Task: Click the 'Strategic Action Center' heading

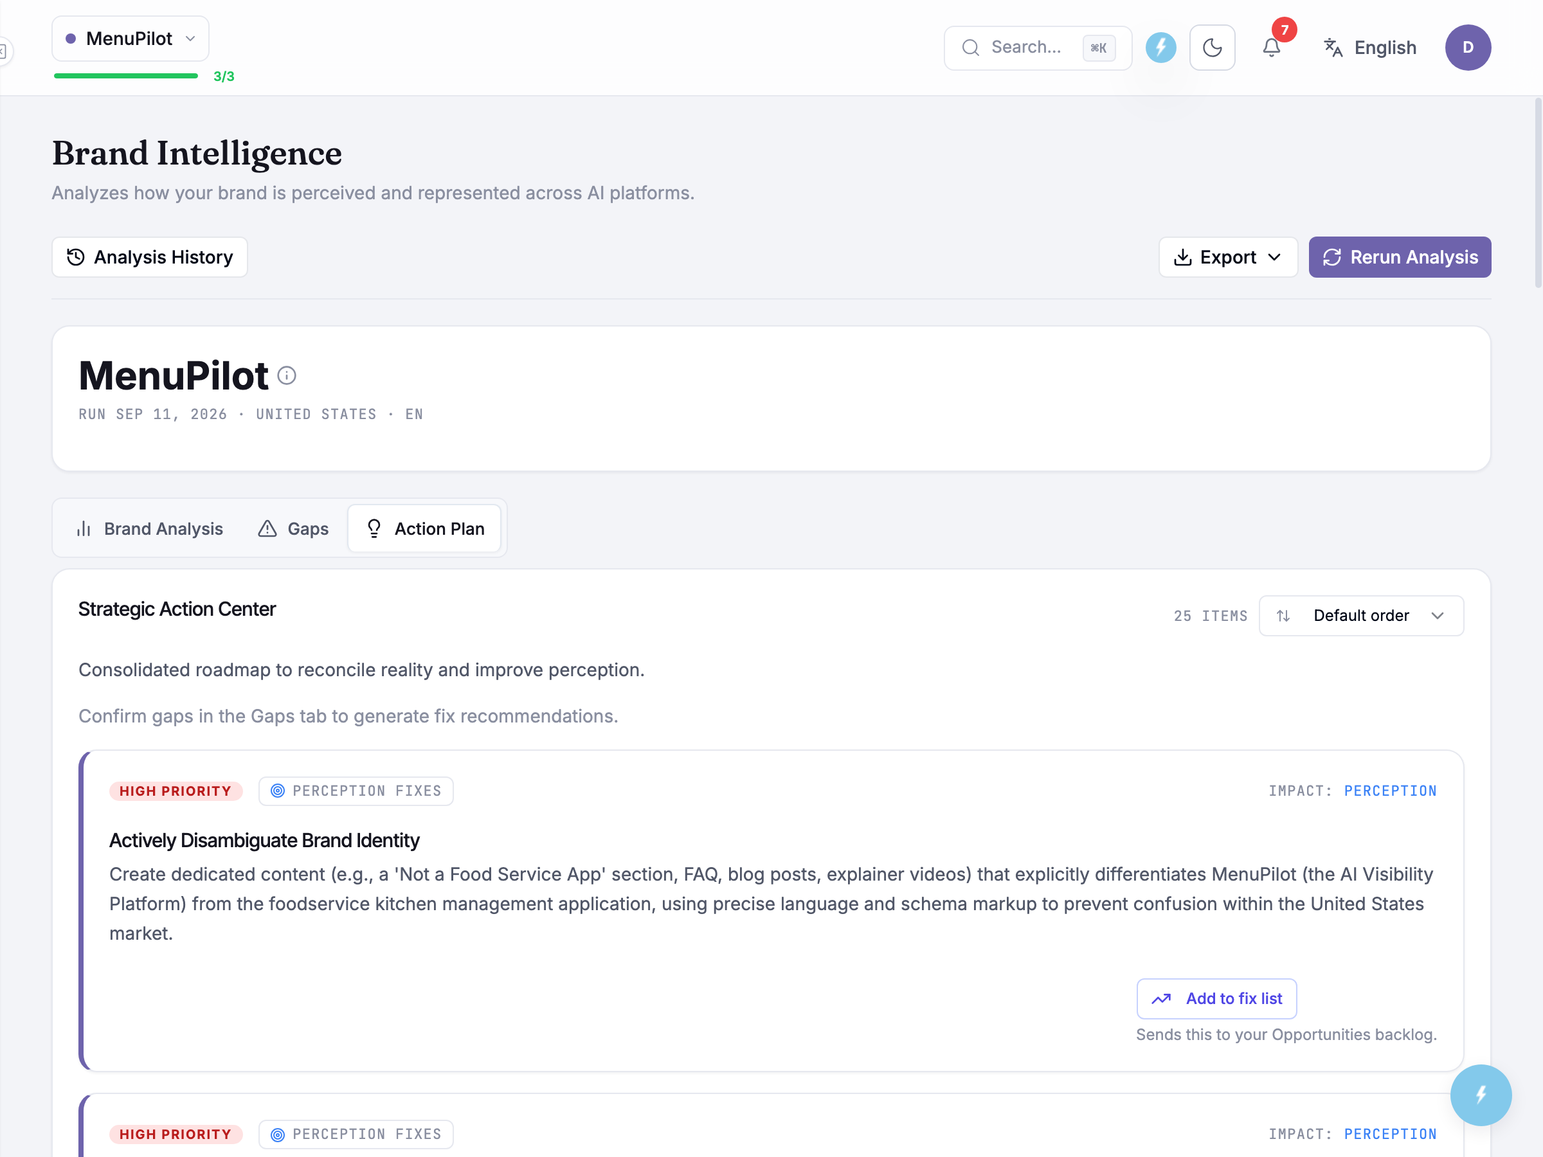Action: (177, 609)
